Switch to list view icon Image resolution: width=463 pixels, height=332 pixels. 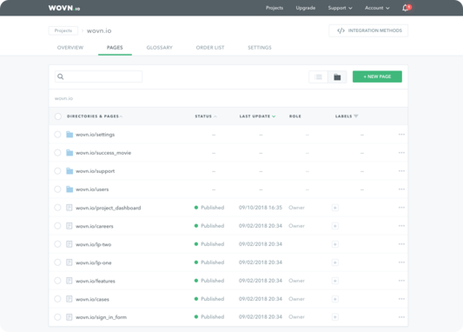tap(318, 77)
